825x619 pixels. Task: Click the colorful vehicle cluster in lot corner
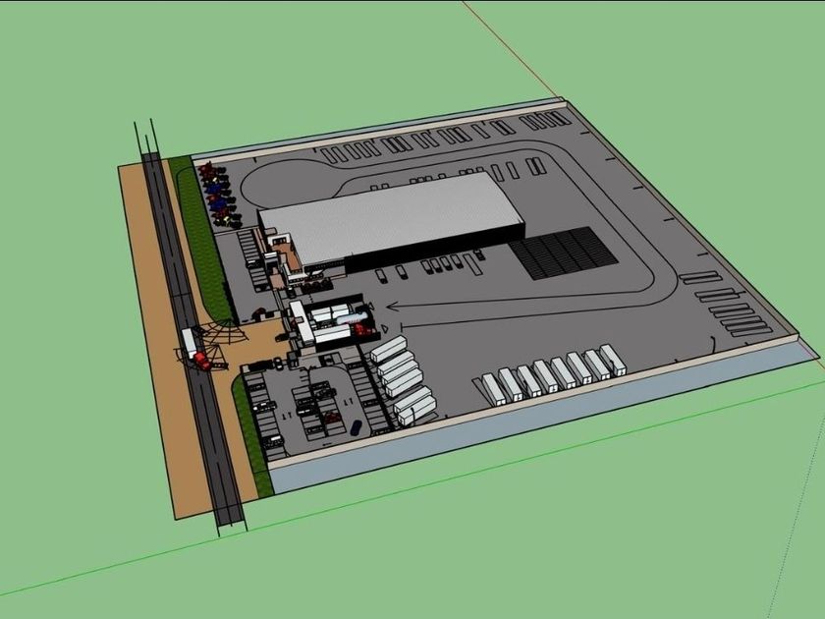click(x=220, y=196)
